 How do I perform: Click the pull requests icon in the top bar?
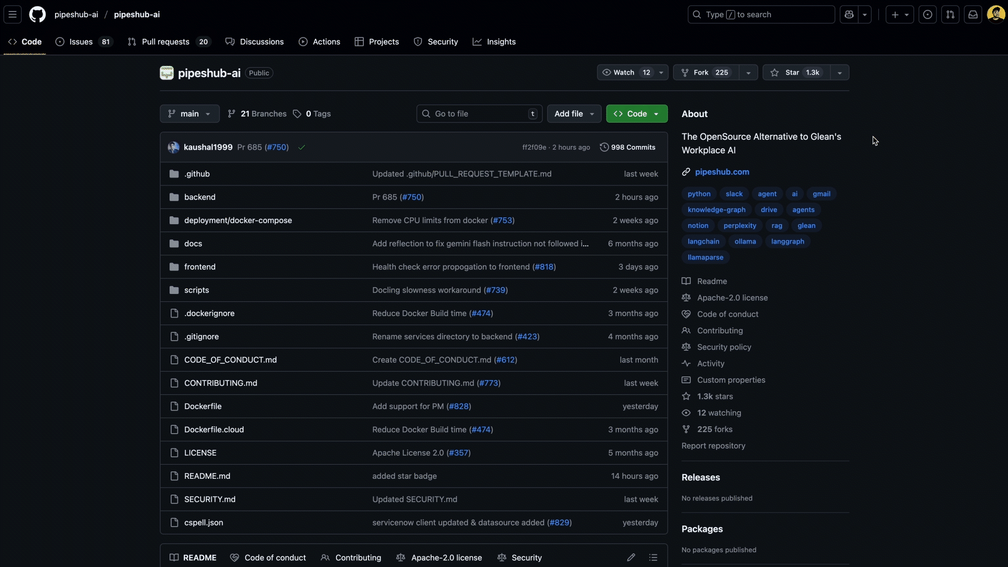click(950, 14)
